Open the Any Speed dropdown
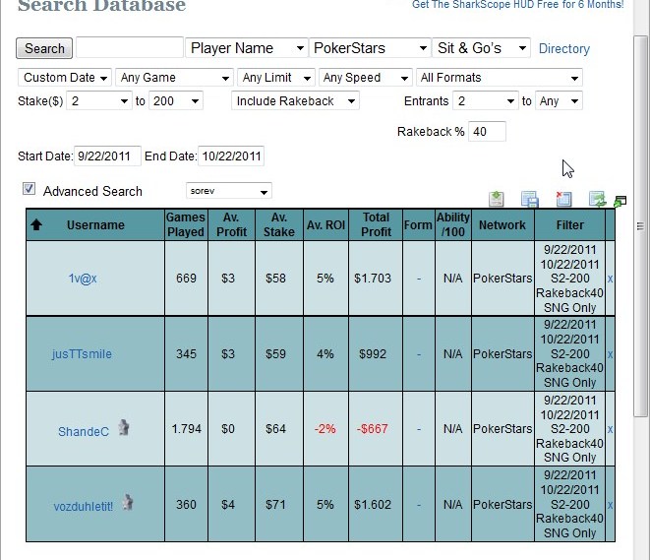This screenshot has height=560, width=650. click(x=366, y=78)
